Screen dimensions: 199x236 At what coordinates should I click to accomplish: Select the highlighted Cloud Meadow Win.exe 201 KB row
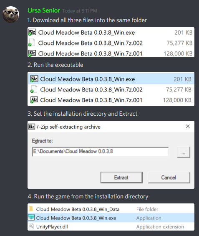coord(111,79)
